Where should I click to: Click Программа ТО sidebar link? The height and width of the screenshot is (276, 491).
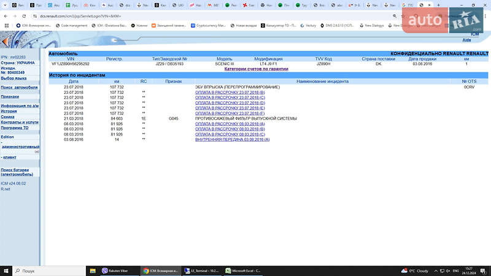click(x=14, y=128)
